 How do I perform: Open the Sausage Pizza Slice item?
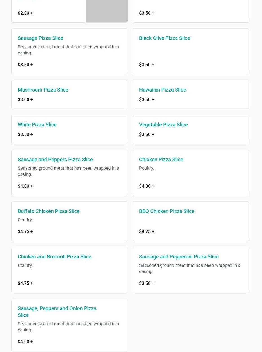click(x=40, y=38)
